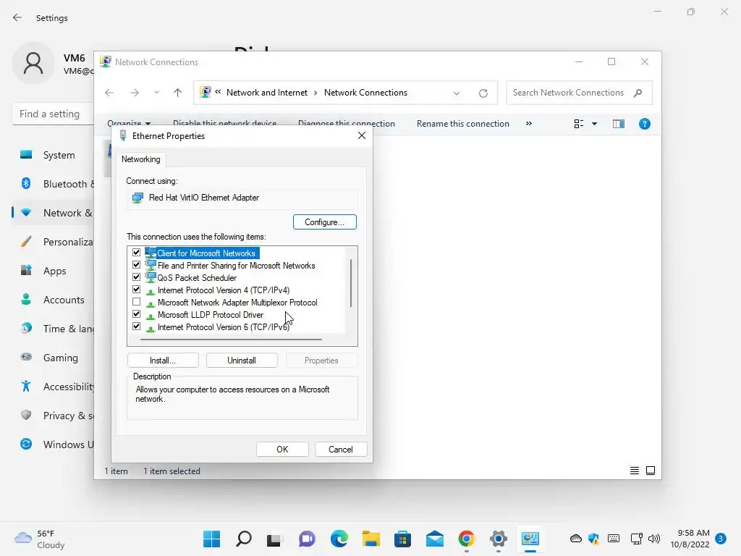
Task: Open Mail app from taskbar
Action: tap(435, 539)
